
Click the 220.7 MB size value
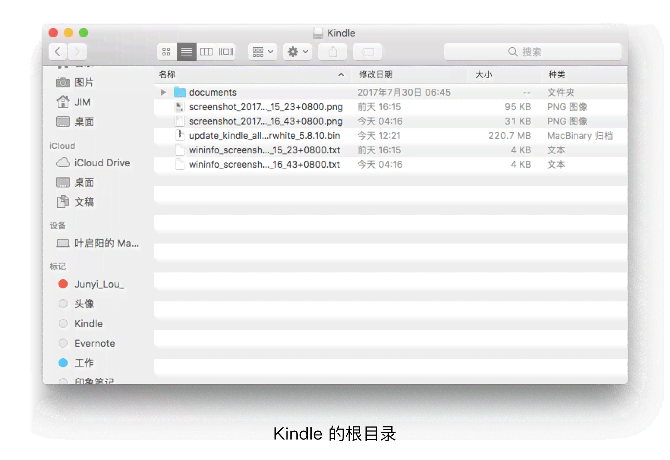(509, 136)
